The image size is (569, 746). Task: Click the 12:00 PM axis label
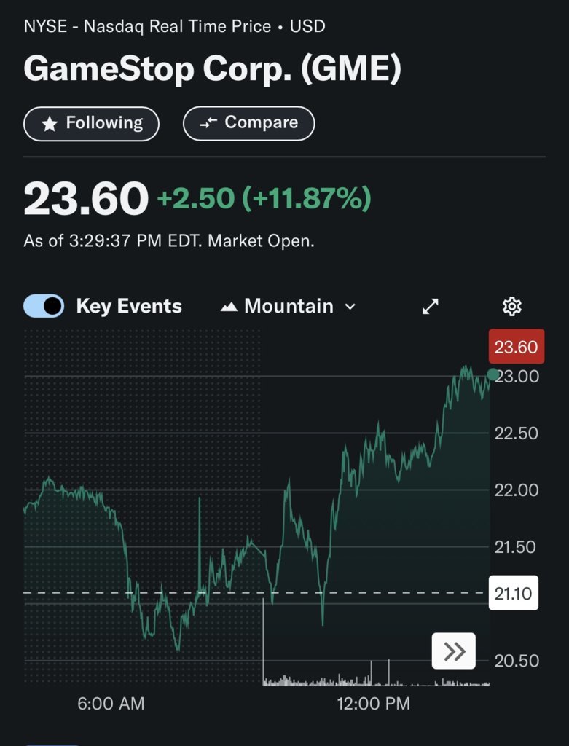click(374, 703)
